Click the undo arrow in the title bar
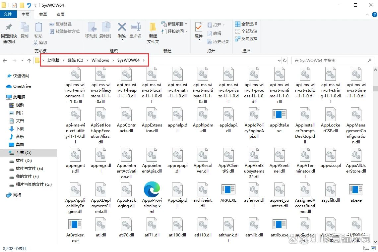This screenshot has width=378, height=252. pos(29,5)
